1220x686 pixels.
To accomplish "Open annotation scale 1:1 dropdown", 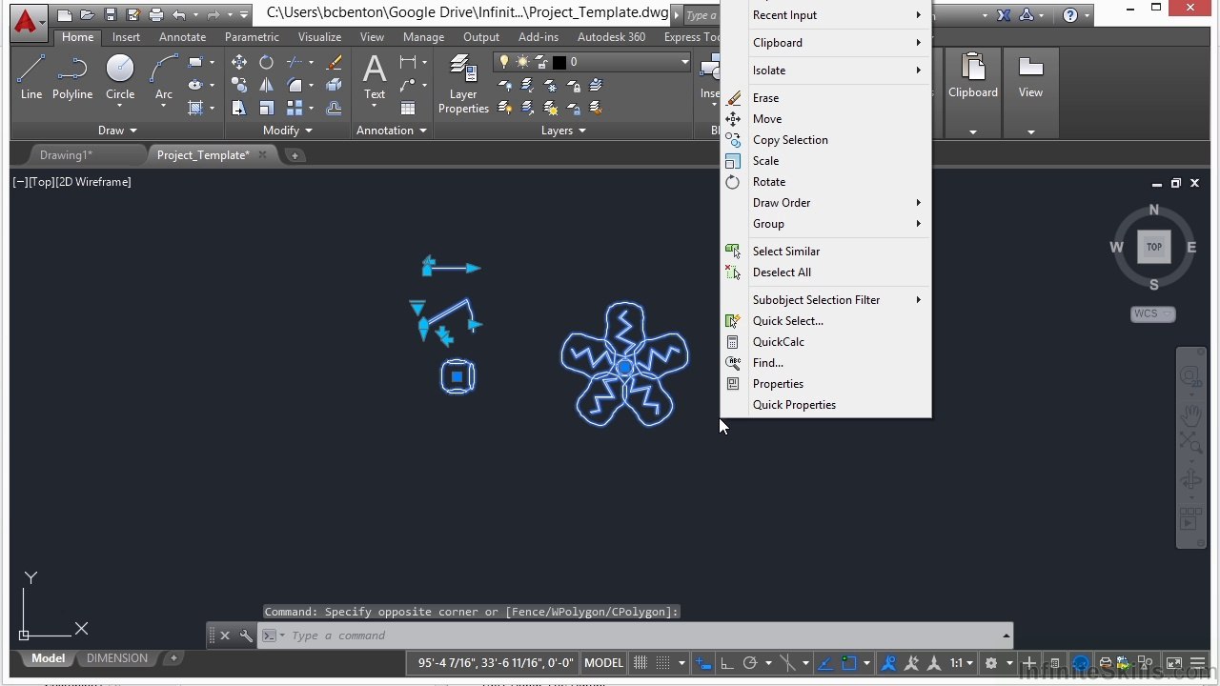I will click(962, 663).
